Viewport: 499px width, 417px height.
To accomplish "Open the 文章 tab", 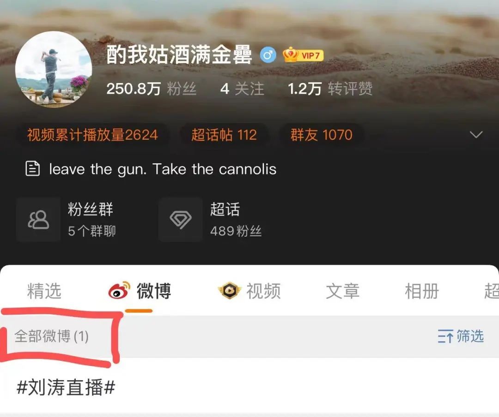I will coord(343,291).
